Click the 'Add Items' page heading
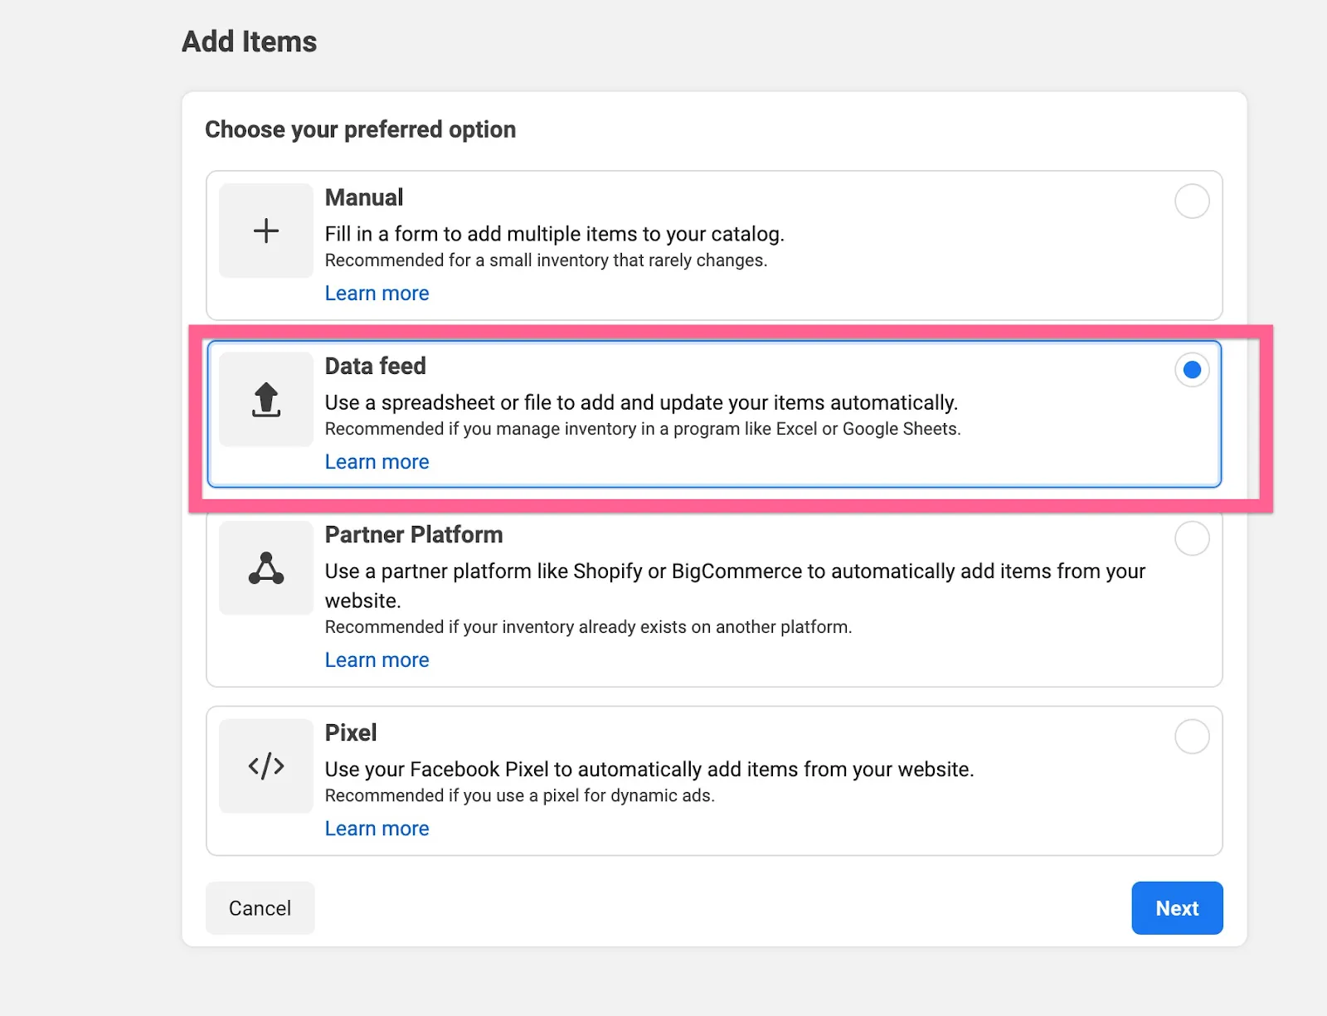 pos(249,41)
